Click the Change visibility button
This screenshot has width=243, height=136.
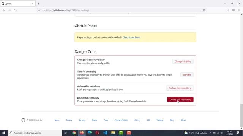coord(183,62)
